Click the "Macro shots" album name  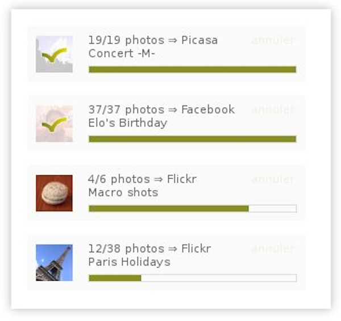[123, 192]
